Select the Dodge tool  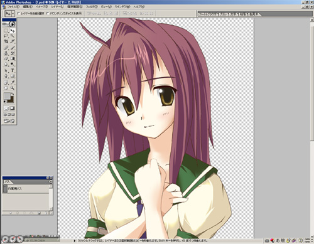tap(13, 64)
